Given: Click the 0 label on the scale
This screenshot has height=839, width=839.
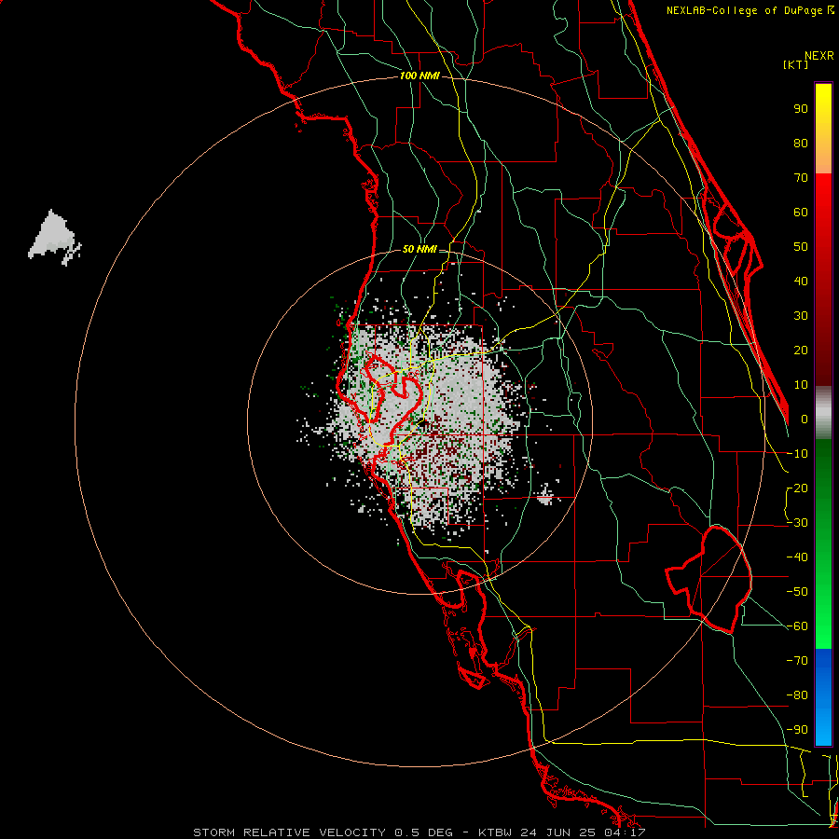Looking at the screenshot, I should pyautogui.click(x=805, y=419).
